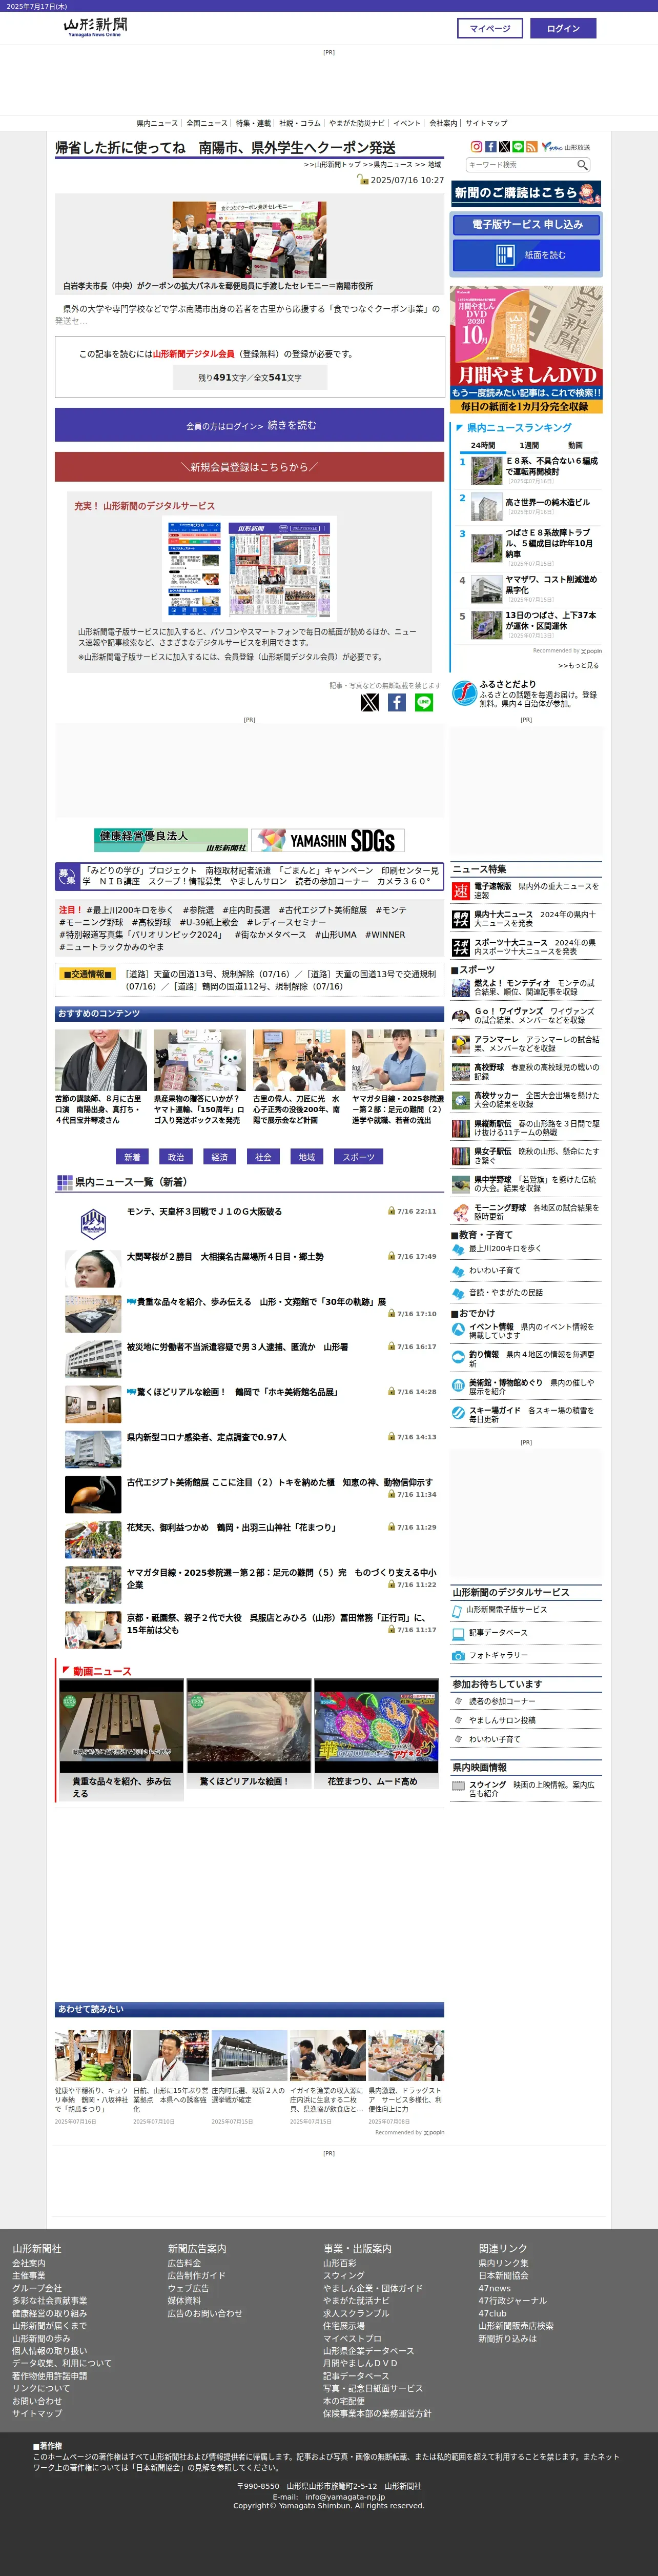Click the 紙面を読む newspaper icon button
This screenshot has width=658, height=2576.
pos(526,255)
